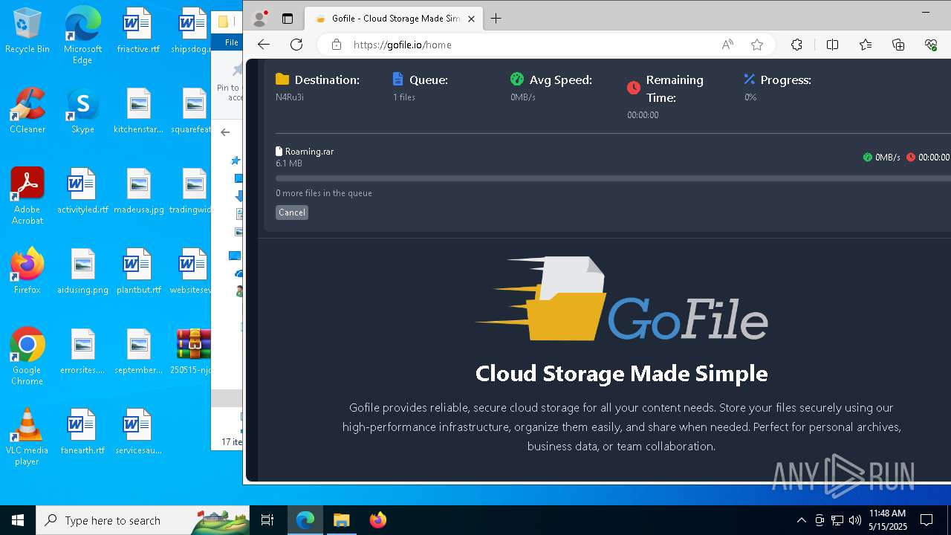Open Skype desktop shortcut
Screen dimensions: 951x535
82,111
